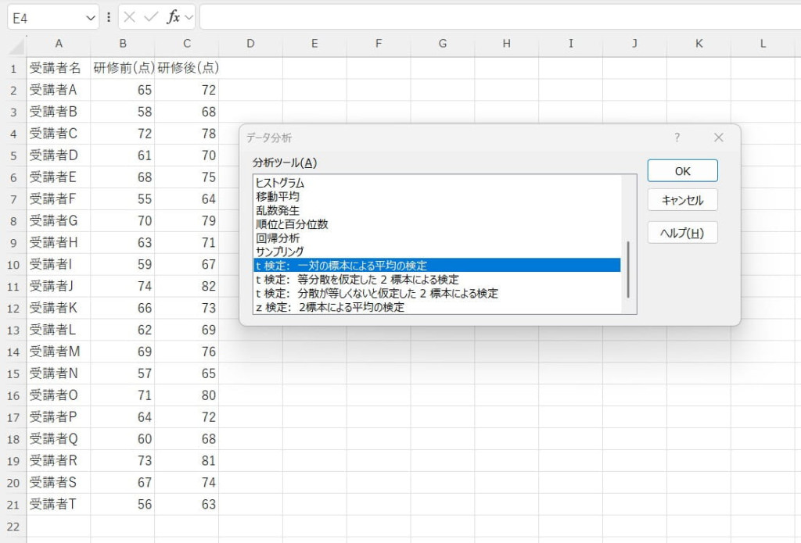Click the dialog's question mark help icon
The width and height of the screenshot is (801, 543).
[677, 138]
